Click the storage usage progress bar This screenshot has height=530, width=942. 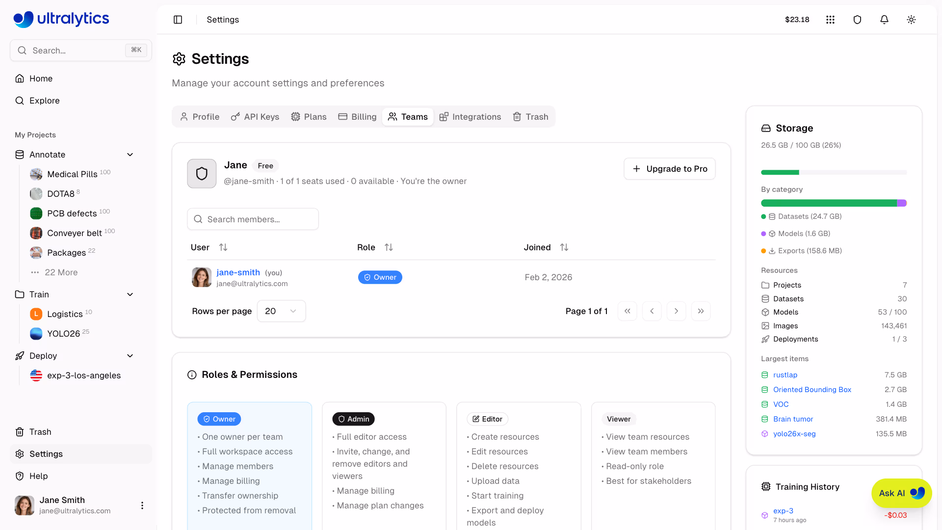834,172
